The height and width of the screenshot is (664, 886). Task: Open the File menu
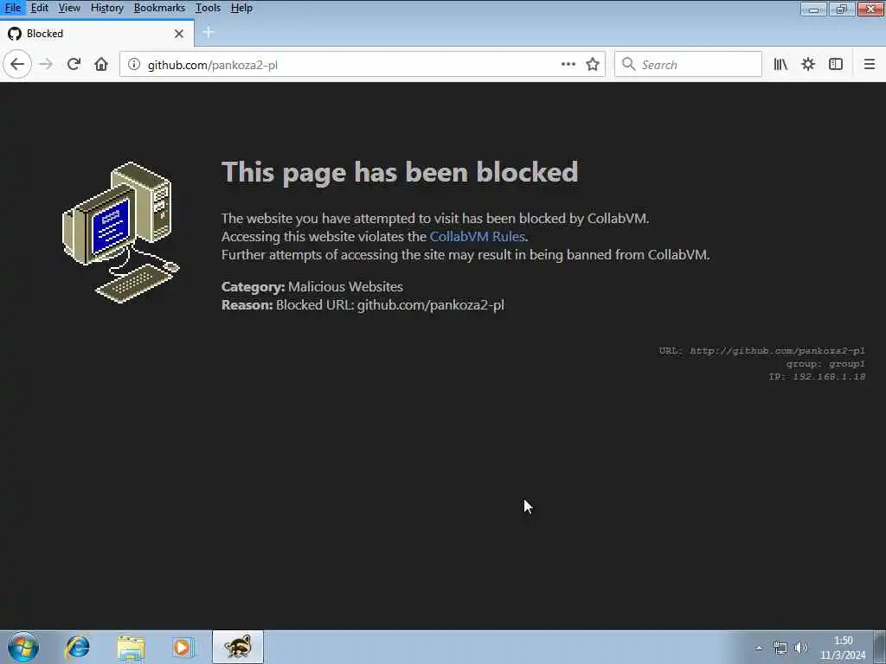pos(13,8)
